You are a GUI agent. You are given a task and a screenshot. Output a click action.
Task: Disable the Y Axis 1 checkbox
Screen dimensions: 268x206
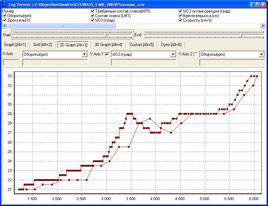[x=107, y=54]
